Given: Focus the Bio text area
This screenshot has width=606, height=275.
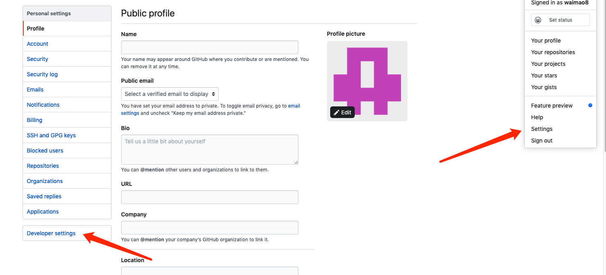Looking at the screenshot, I should click(209, 149).
